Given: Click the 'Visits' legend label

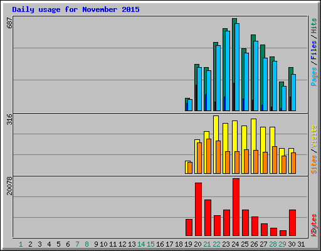Looking at the screenshot, I should tap(314, 136).
